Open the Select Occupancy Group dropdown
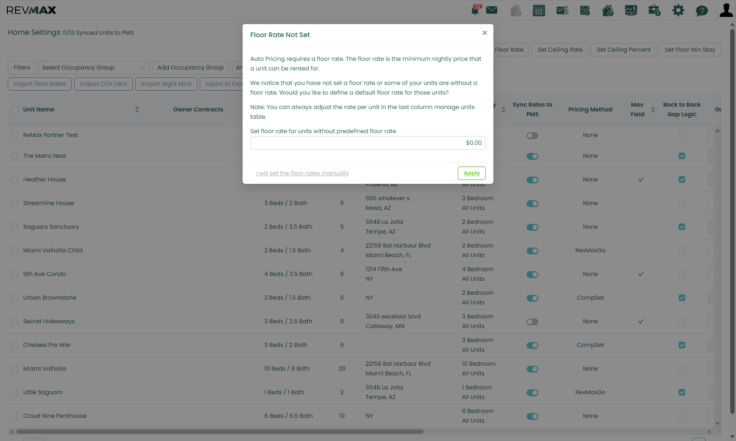Viewport: 736px width, 441px height. pos(93,68)
